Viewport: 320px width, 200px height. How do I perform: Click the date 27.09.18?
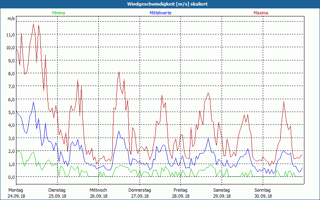[140, 196]
